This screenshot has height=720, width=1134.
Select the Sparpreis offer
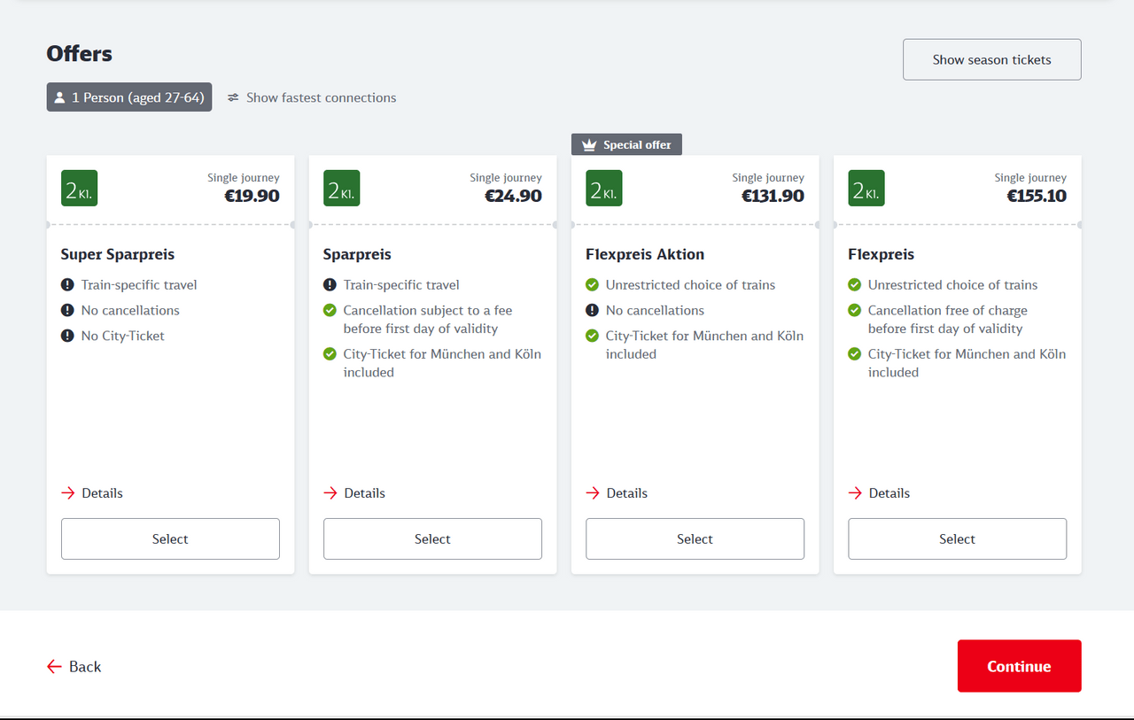tap(432, 538)
